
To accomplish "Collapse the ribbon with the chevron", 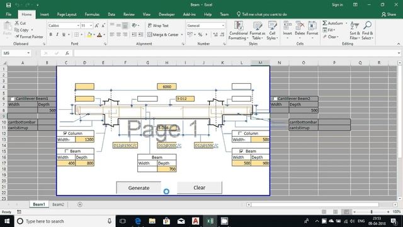I will point(399,44).
